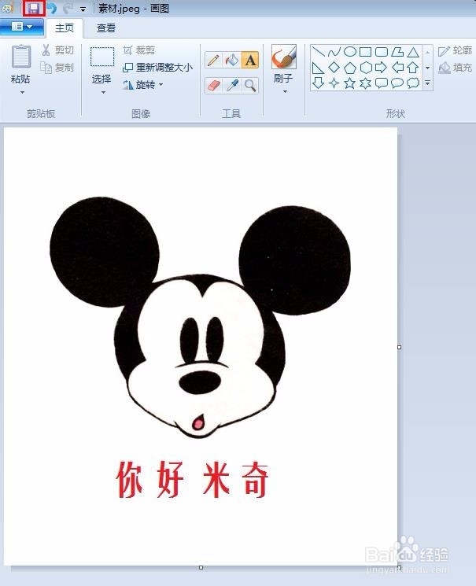Click the bottom-edge canvas resize handle
Viewport: 476px width, 586px height.
coord(201,568)
